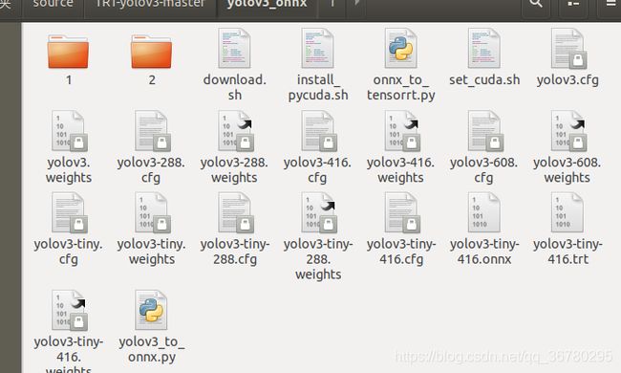Select the yolov3-tiny.cfg file icon
The height and width of the screenshot is (373, 621).
coord(70,213)
